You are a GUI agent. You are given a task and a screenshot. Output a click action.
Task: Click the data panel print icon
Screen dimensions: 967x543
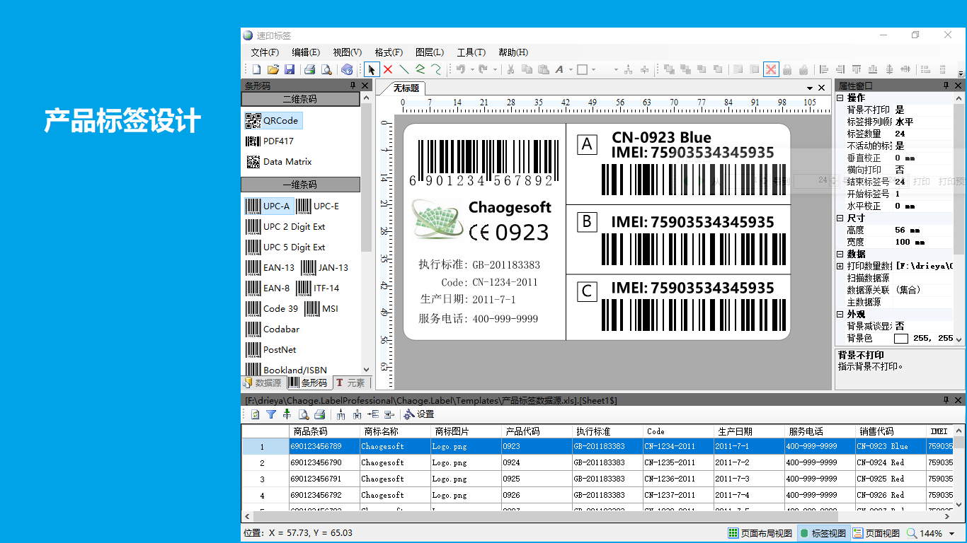tap(319, 414)
